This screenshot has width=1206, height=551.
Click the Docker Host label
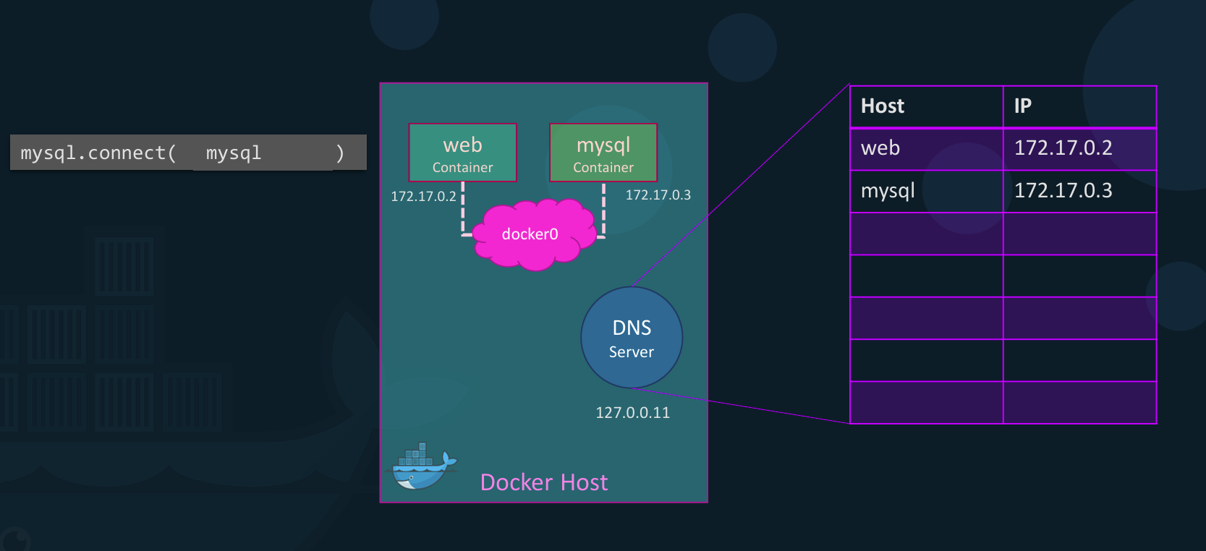pos(544,482)
